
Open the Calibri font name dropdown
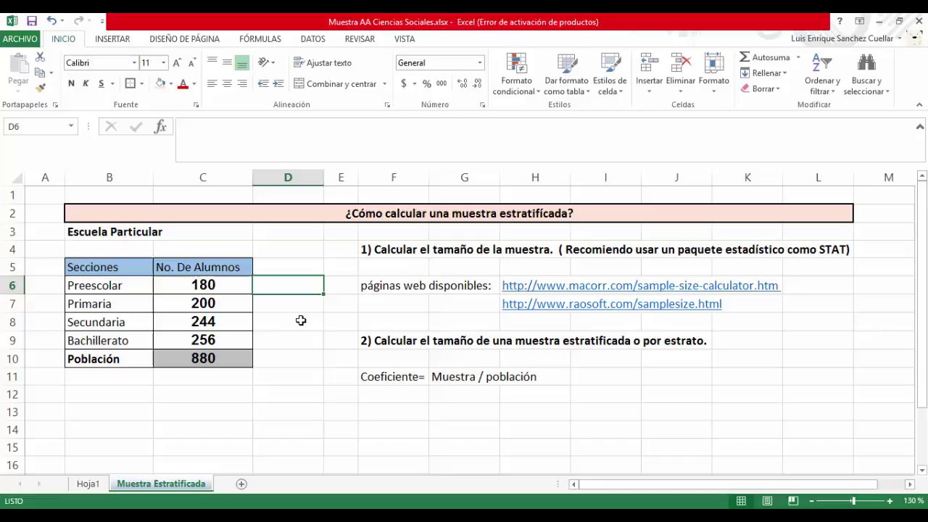pyautogui.click(x=134, y=63)
